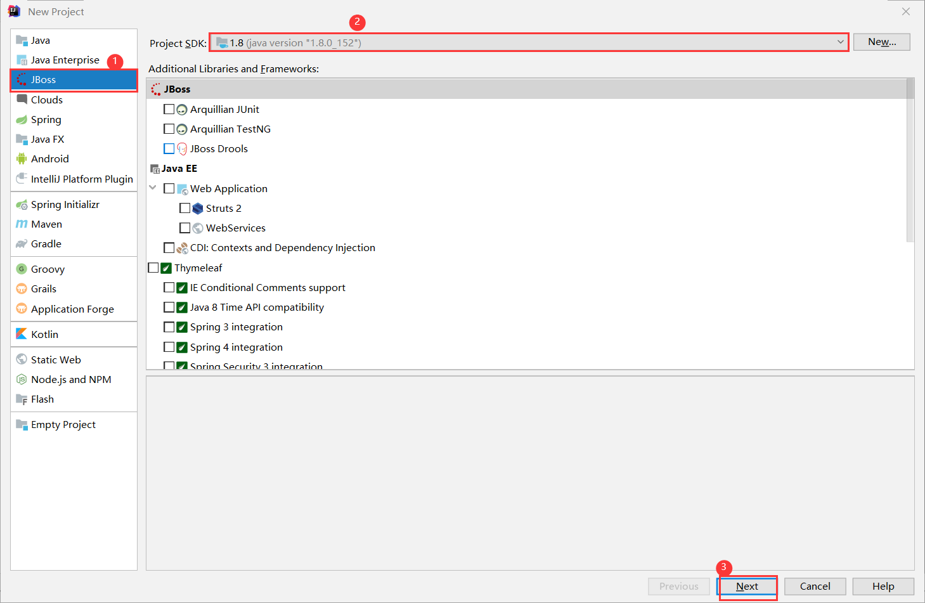Choose Spring project type
Image resolution: width=925 pixels, height=603 pixels.
point(74,120)
